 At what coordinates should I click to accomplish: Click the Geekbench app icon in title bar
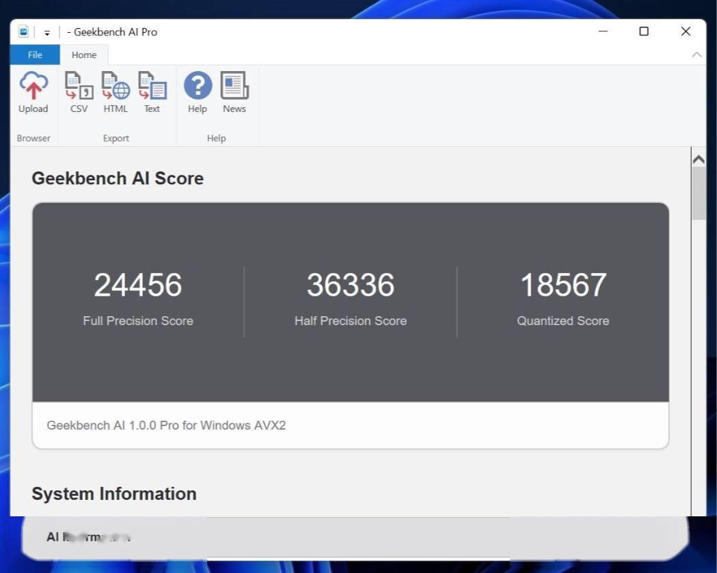23,31
